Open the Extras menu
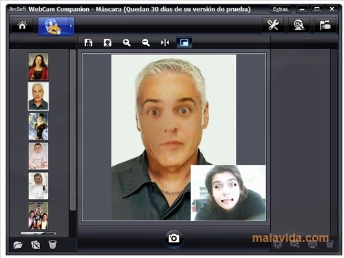 pyautogui.click(x=281, y=9)
